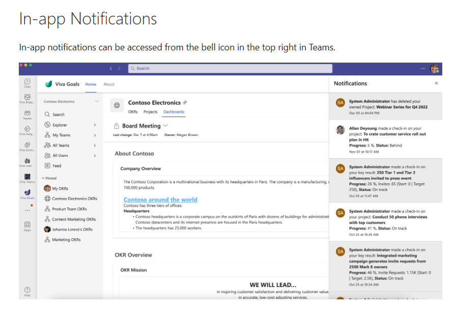The image size is (457, 311).
Task: Open the Contoso around the world link
Action: click(x=160, y=200)
